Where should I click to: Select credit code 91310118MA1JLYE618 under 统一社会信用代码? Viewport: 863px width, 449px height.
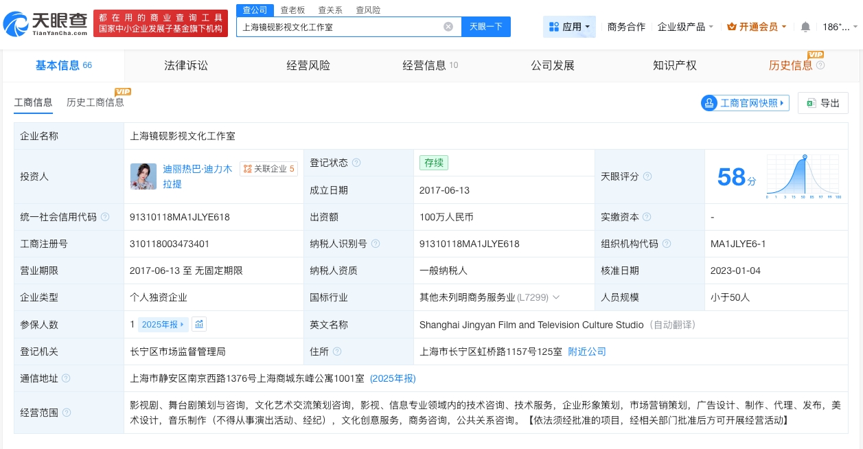[179, 217]
